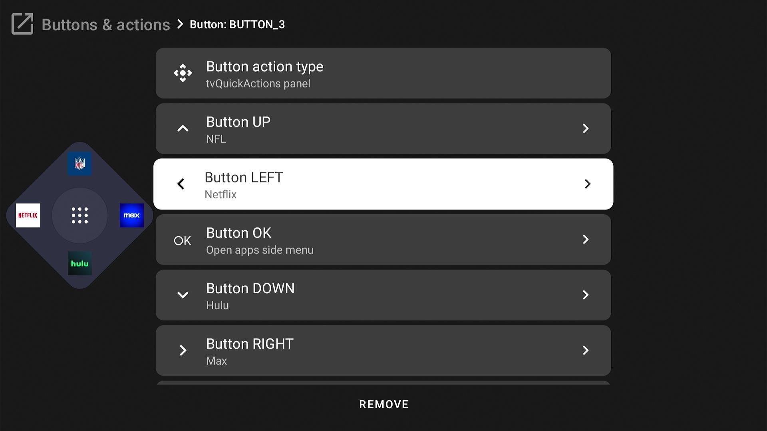The width and height of the screenshot is (767, 431).
Task: Go back to Buttons & actions breadcrumb
Action: 106,25
